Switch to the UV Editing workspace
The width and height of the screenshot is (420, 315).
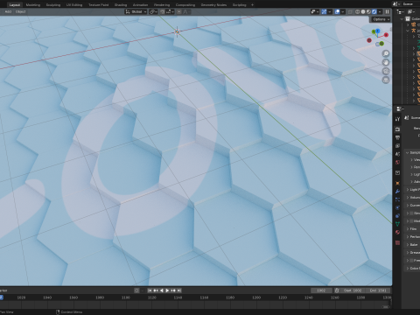74,4
